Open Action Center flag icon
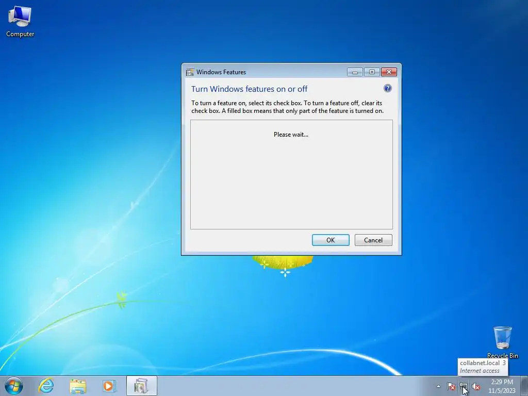 click(x=451, y=386)
